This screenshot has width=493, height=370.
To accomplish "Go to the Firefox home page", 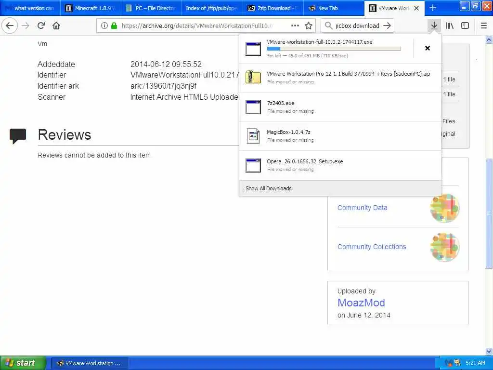I will [56, 26].
